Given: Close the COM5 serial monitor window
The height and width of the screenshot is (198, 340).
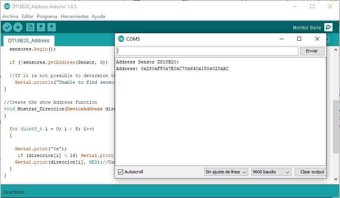Looking at the screenshot, I should click(x=317, y=39).
